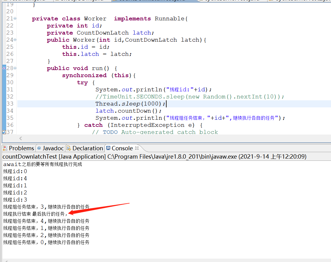Click the 'TODO Auto-generated catch block' comment
This screenshot has width=331, height=262.
(x=160, y=132)
